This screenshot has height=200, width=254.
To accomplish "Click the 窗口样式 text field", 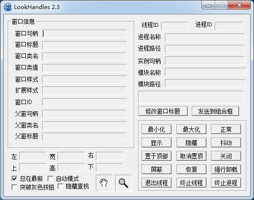I will click(84, 80).
